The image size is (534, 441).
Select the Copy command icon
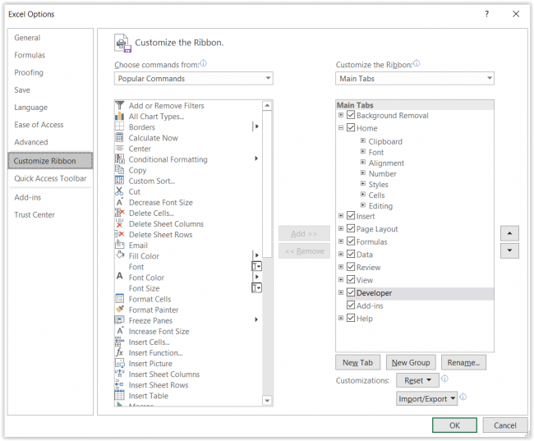[120, 170]
